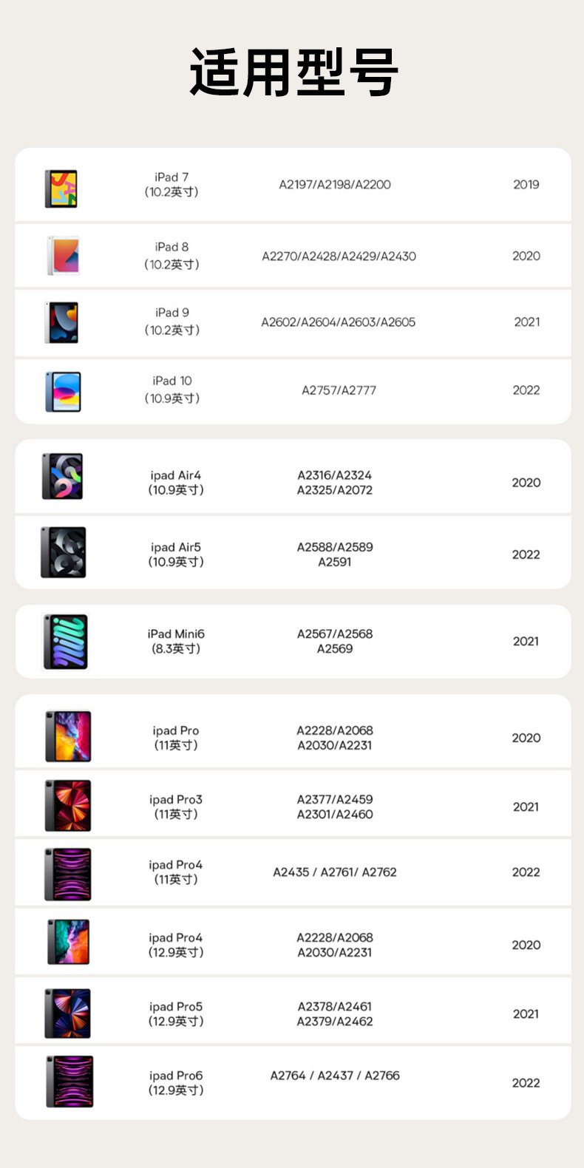Click the ipad Air5 (10.9英寸) name
The width and height of the screenshot is (584, 1168).
tap(176, 554)
